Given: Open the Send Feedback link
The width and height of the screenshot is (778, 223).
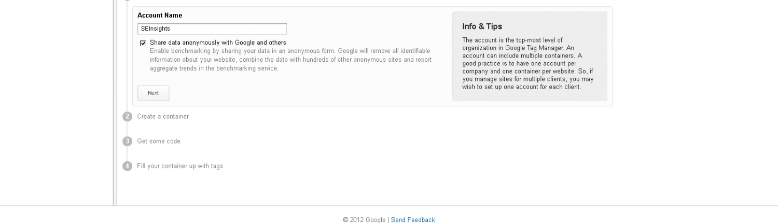Looking at the screenshot, I should (413, 220).
